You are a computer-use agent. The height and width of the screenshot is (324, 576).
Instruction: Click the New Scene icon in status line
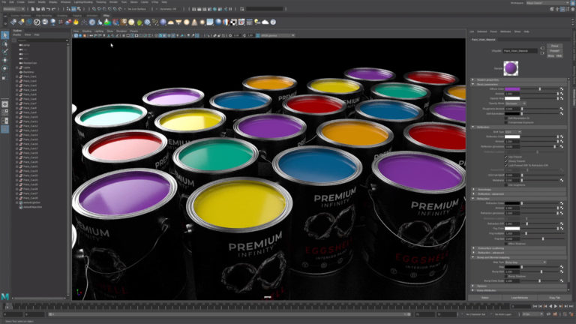tap(33, 9)
